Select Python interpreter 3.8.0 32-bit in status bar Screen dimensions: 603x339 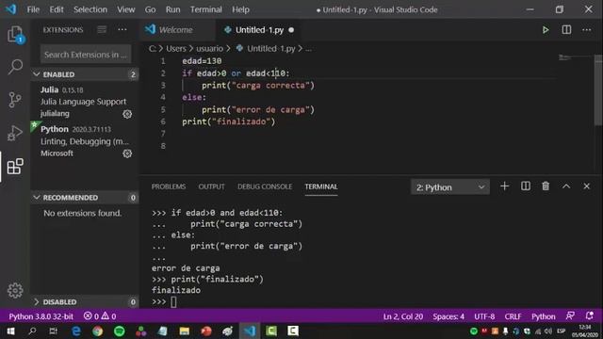41,316
